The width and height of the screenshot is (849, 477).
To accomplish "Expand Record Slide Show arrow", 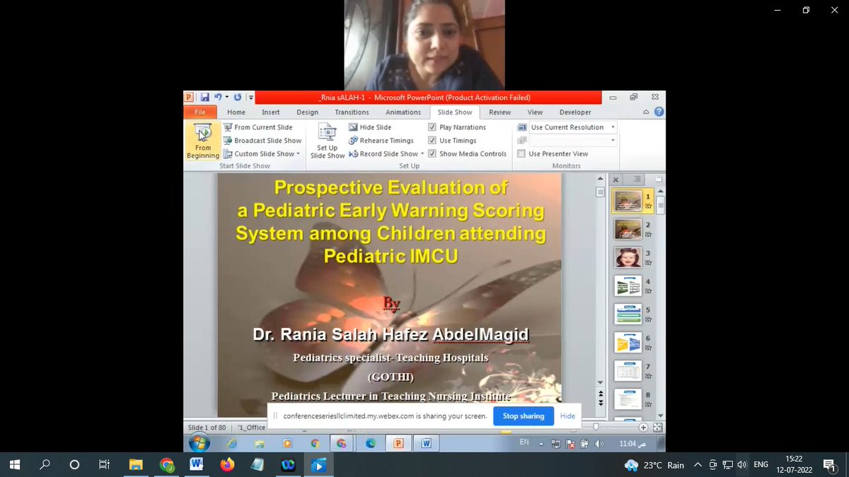I will [422, 153].
